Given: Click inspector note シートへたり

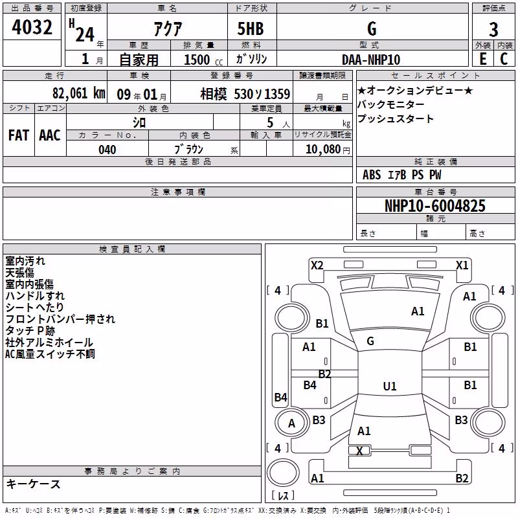Looking at the screenshot, I should click(35, 307).
